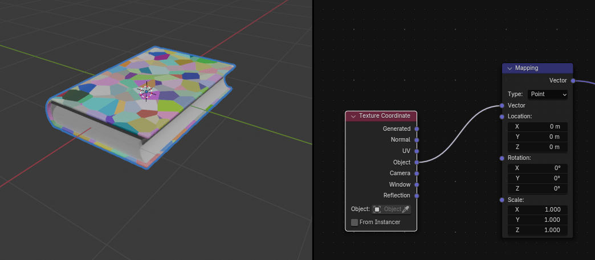Enable the From Instancer checkbox
This screenshot has height=260, width=595.
pos(354,222)
